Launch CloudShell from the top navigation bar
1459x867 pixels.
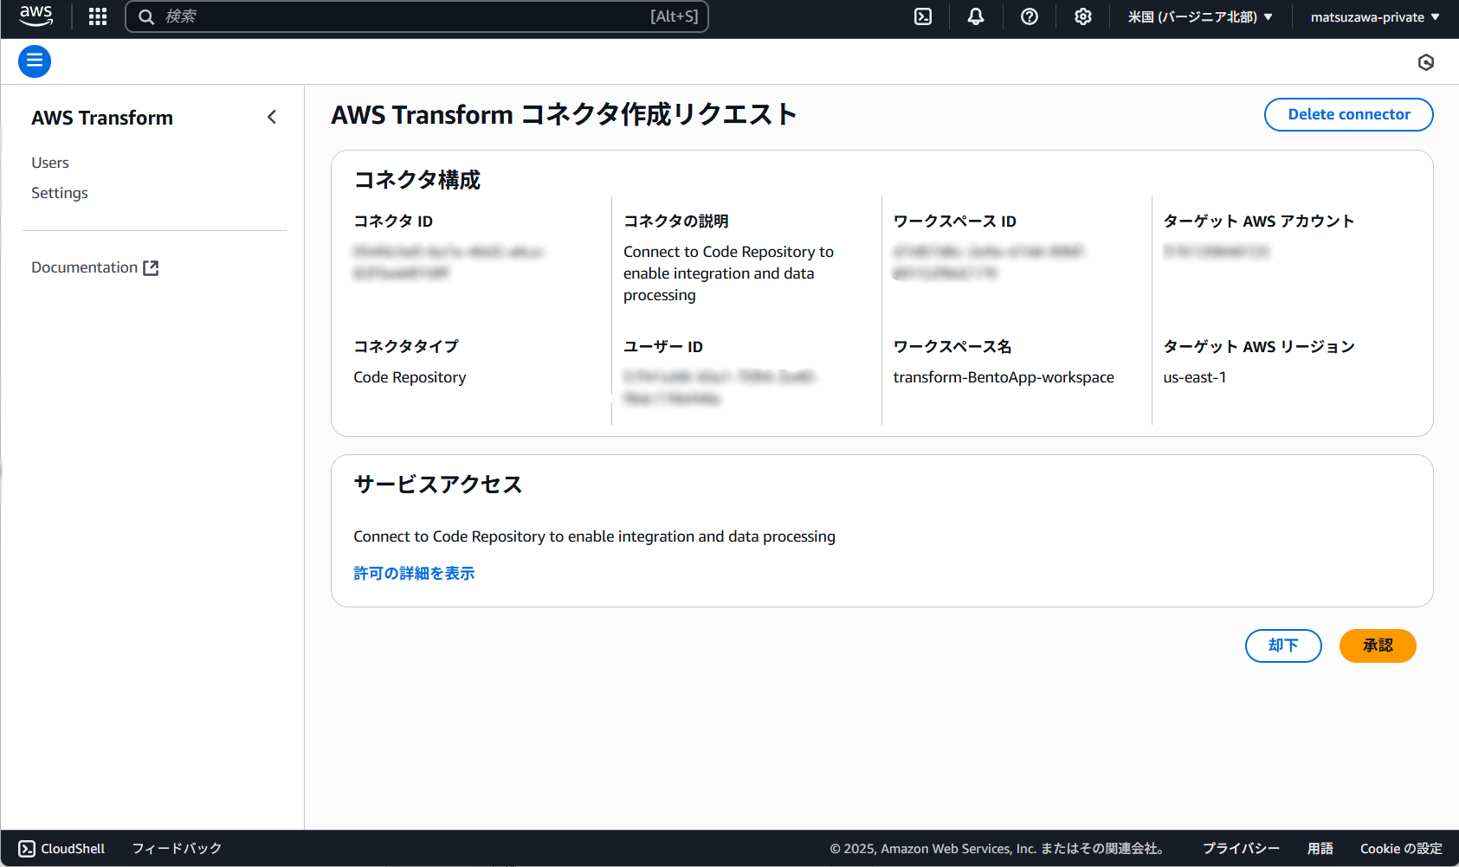[922, 16]
